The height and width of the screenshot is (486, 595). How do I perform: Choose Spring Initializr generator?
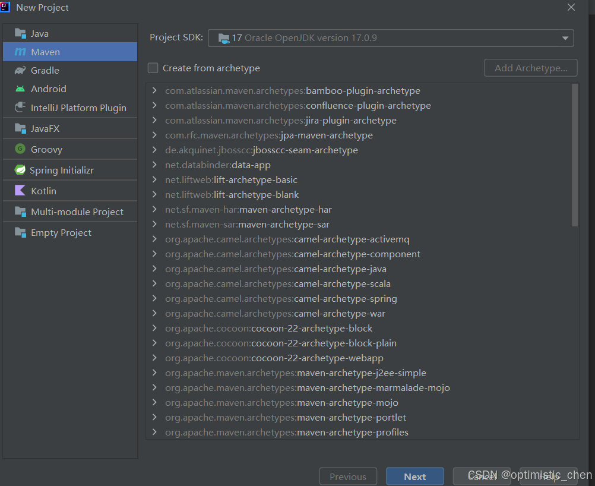point(70,170)
